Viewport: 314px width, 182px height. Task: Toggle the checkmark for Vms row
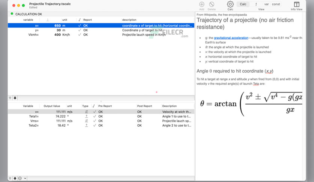click(95, 121)
